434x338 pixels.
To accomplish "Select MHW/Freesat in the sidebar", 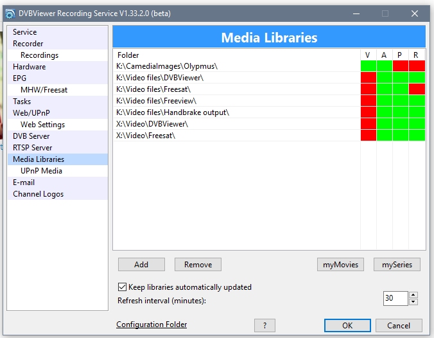I will [58, 90].
